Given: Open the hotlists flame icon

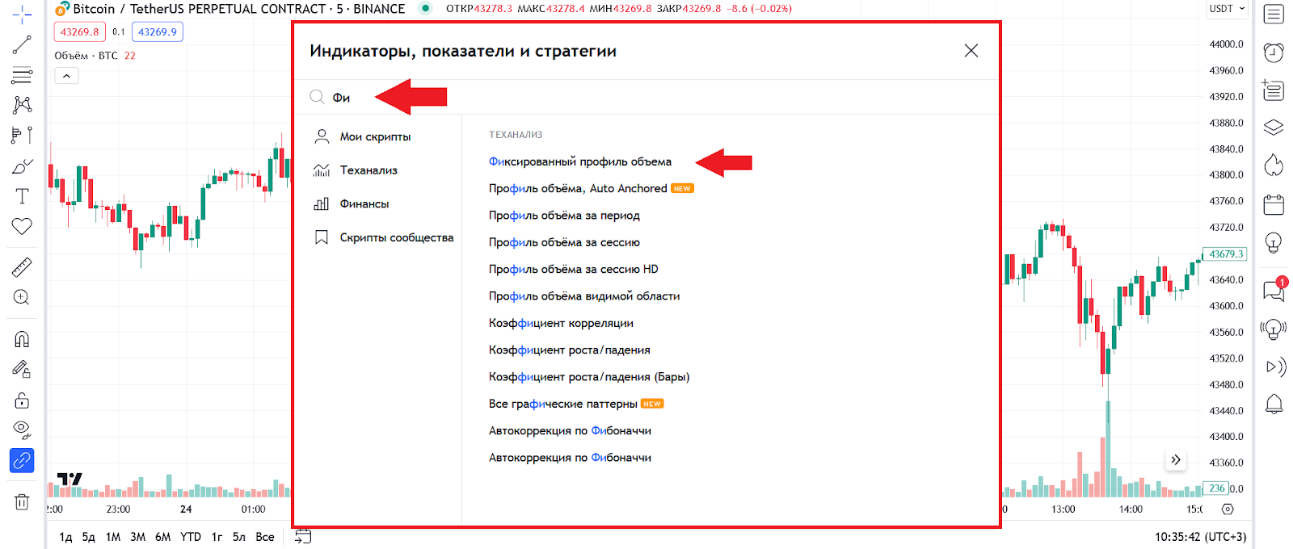Looking at the screenshot, I should pyautogui.click(x=1274, y=166).
